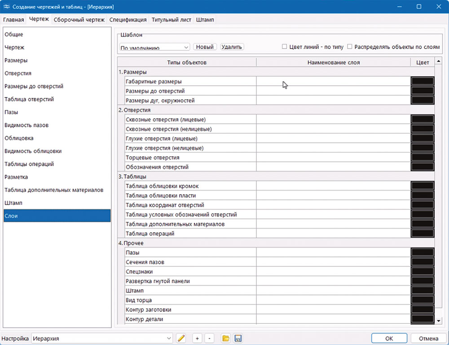
Task: Open settings with the yellow folder icon
Action: [226, 338]
